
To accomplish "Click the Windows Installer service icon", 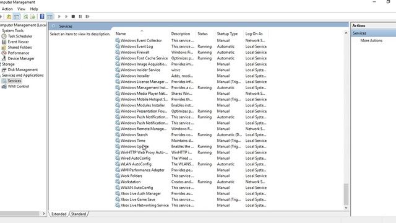I will click(x=118, y=76).
